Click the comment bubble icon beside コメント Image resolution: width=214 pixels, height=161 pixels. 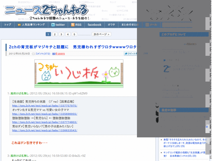click(x=33, y=54)
